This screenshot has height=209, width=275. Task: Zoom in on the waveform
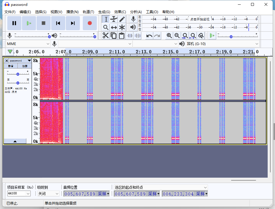(x=169, y=36)
